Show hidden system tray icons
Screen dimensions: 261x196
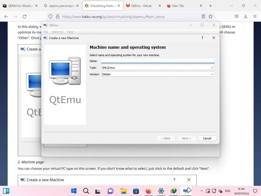(x=202, y=191)
